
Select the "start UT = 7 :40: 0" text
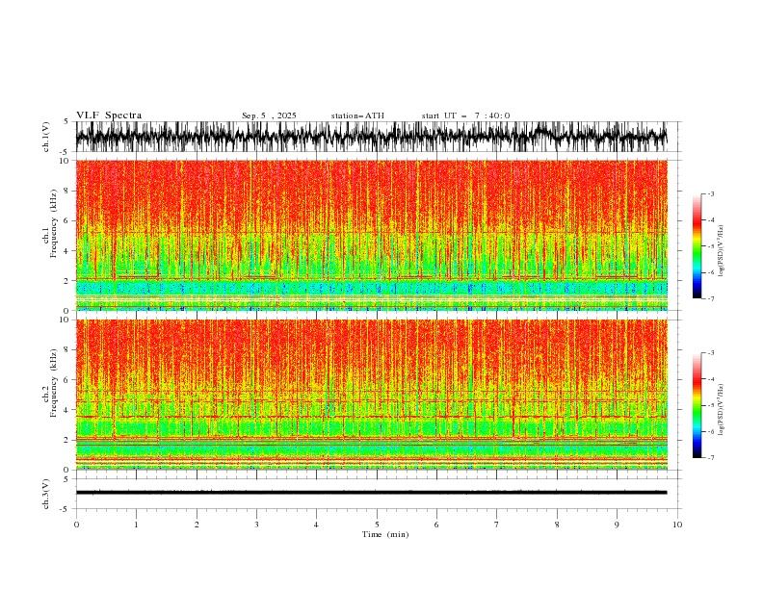[465, 115]
